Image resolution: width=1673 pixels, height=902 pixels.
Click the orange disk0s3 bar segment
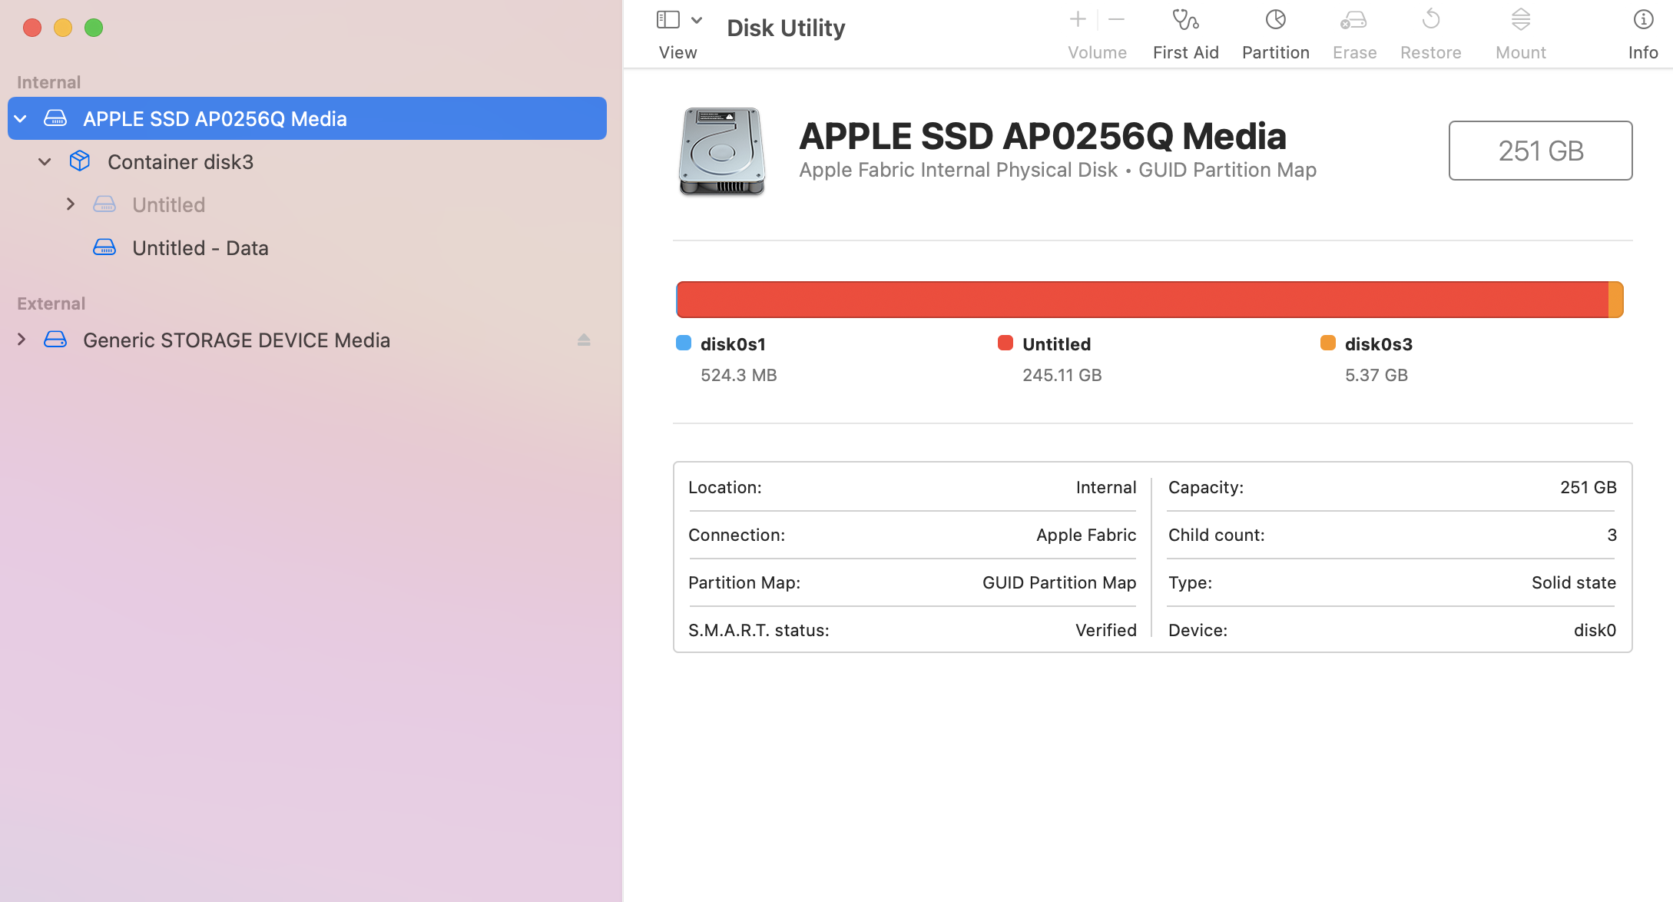[x=1615, y=300]
